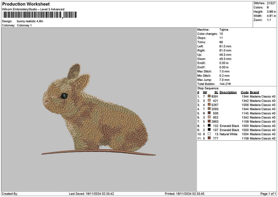Click the Code column header
Image resolution: width=278 pixels, height=197 pixels.
click(x=245, y=92)
